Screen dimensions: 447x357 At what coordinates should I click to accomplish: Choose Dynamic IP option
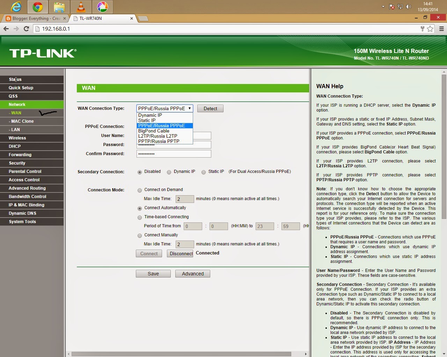point(165,115)
